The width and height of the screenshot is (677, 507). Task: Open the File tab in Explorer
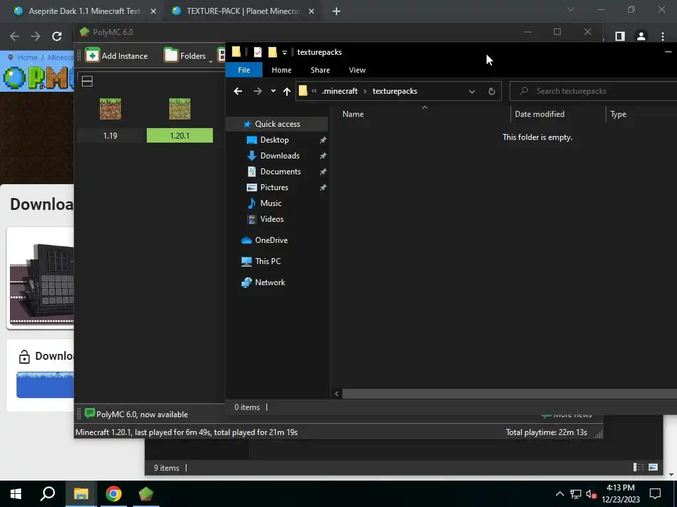pos(244,70)
